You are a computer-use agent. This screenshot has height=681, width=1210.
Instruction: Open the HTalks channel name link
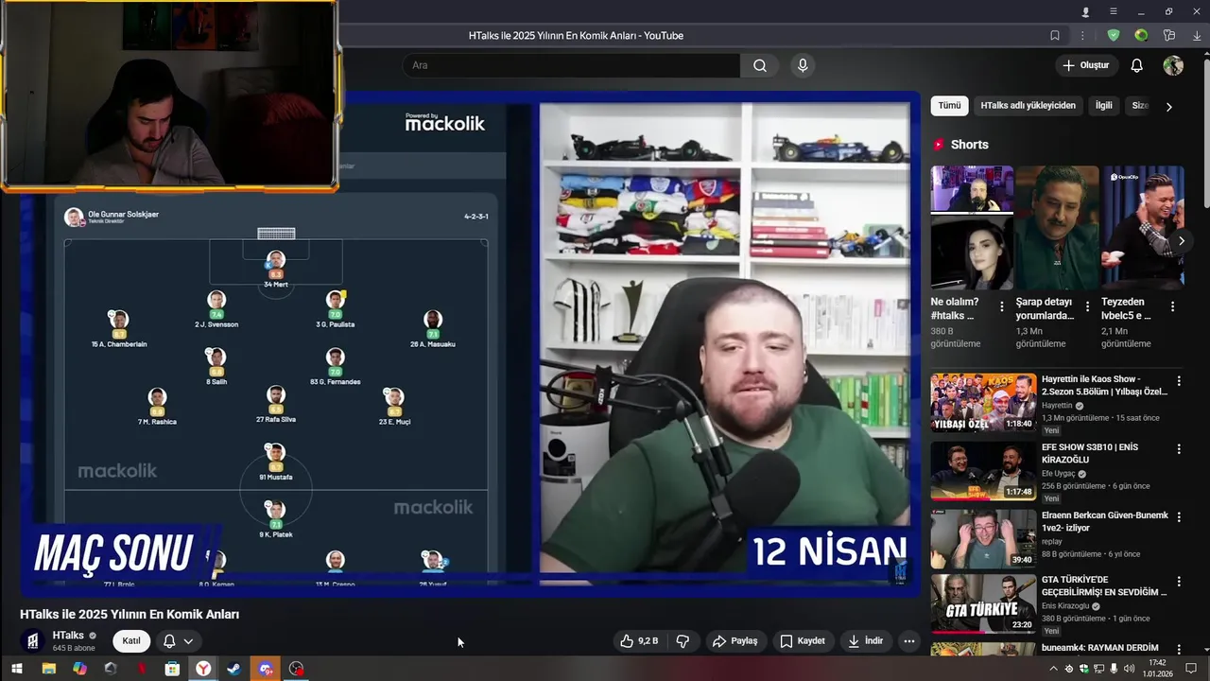[x=68, y=636]
